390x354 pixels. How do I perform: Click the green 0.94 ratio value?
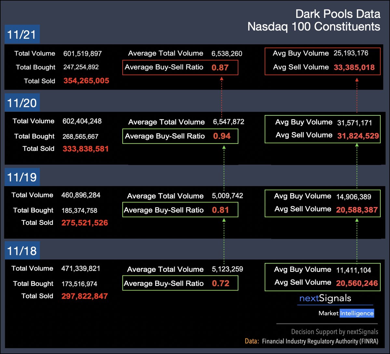click(222, 136)
